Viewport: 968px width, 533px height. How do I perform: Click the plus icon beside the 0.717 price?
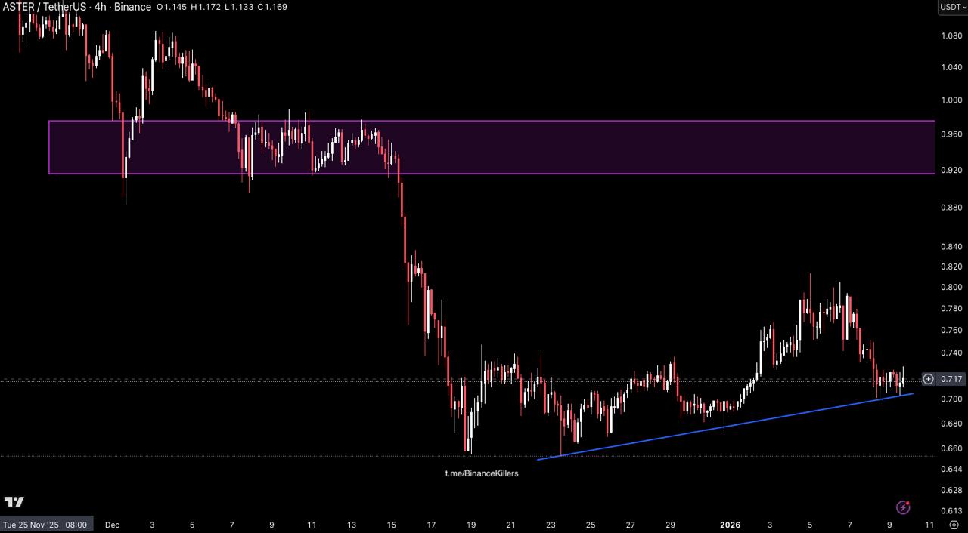point(928,379)
